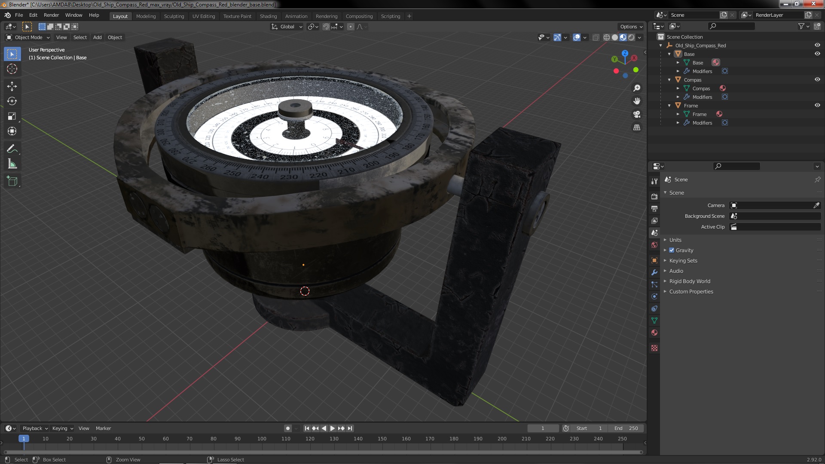The height and width of the screenshot is (464, 825).
Task: Expand the Base collection in outliner
Action: pyautogui.click(x=670, y=54)
